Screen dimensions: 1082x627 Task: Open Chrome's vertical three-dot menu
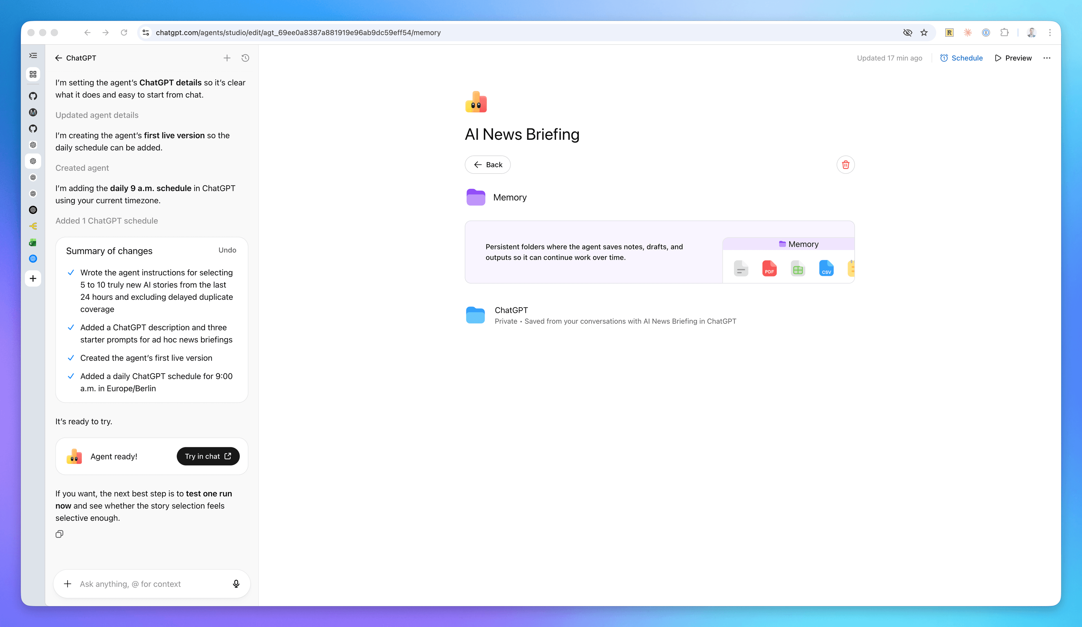click(1050, 33)
